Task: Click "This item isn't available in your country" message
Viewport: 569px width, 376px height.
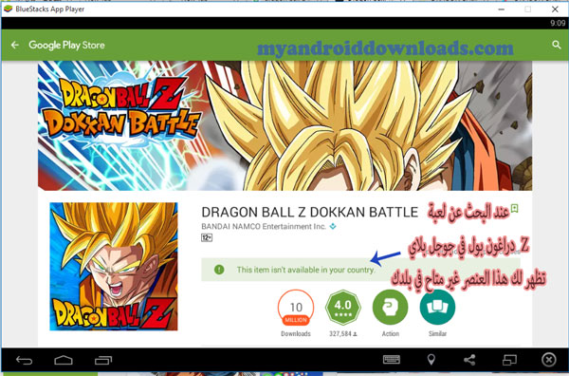Action: click(x=305, y=270)
